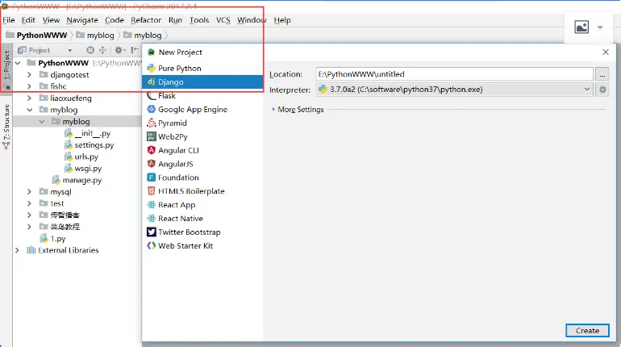Click the scroll from source target icon
This screenshot has height=347, width=621.
(90, 50)
